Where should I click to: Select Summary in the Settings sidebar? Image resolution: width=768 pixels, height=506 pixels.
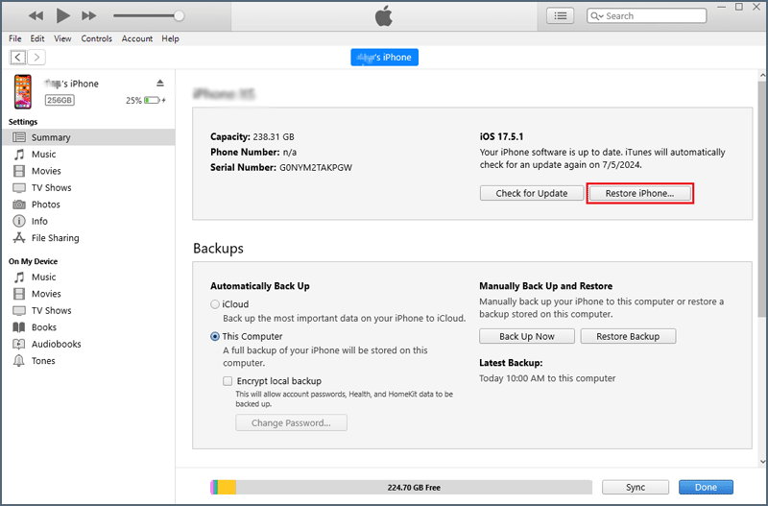tap(88, 137)
